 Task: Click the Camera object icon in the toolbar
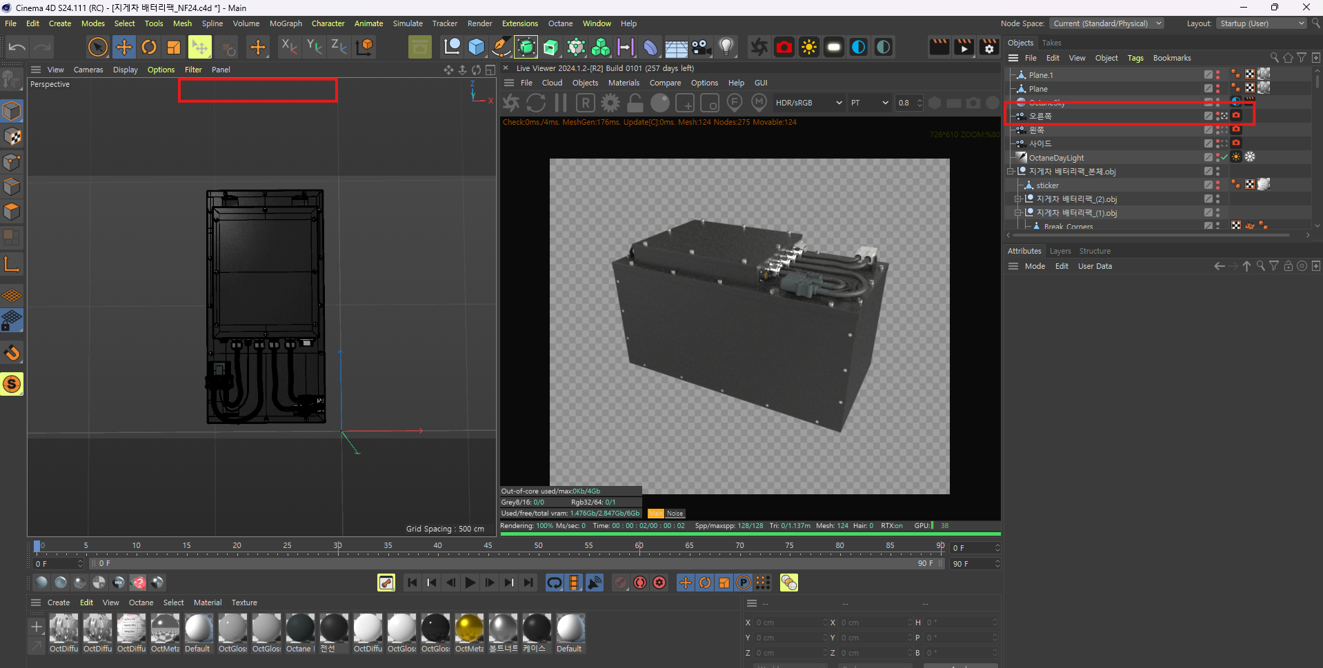pyautogui.click(x=701, y=47)
